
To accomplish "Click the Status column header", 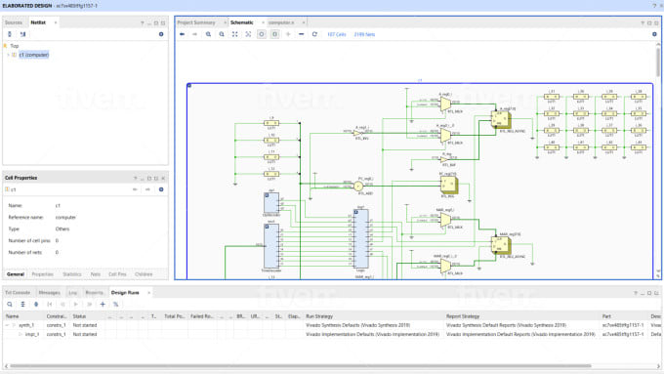I will (79, 316).
